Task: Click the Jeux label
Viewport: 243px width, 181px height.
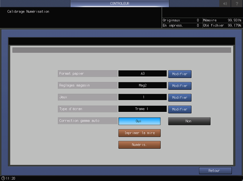Action: coord(87,97)
